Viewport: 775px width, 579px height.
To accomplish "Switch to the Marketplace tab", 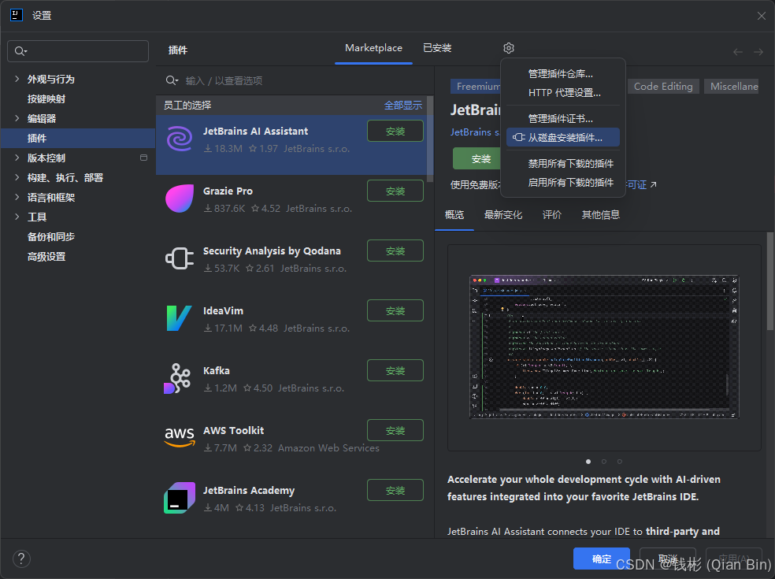I will 373,48.
